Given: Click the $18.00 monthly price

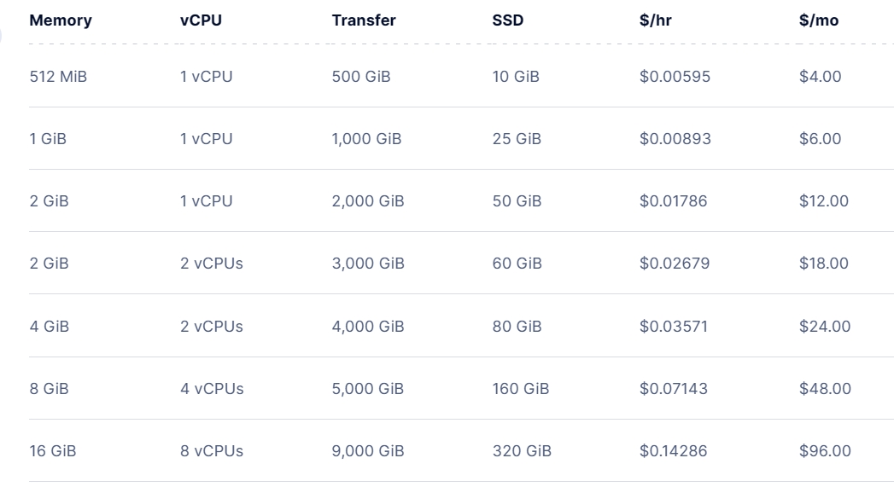Looking at the screenshot, I should pyautogui.click(x=824, y=264).
